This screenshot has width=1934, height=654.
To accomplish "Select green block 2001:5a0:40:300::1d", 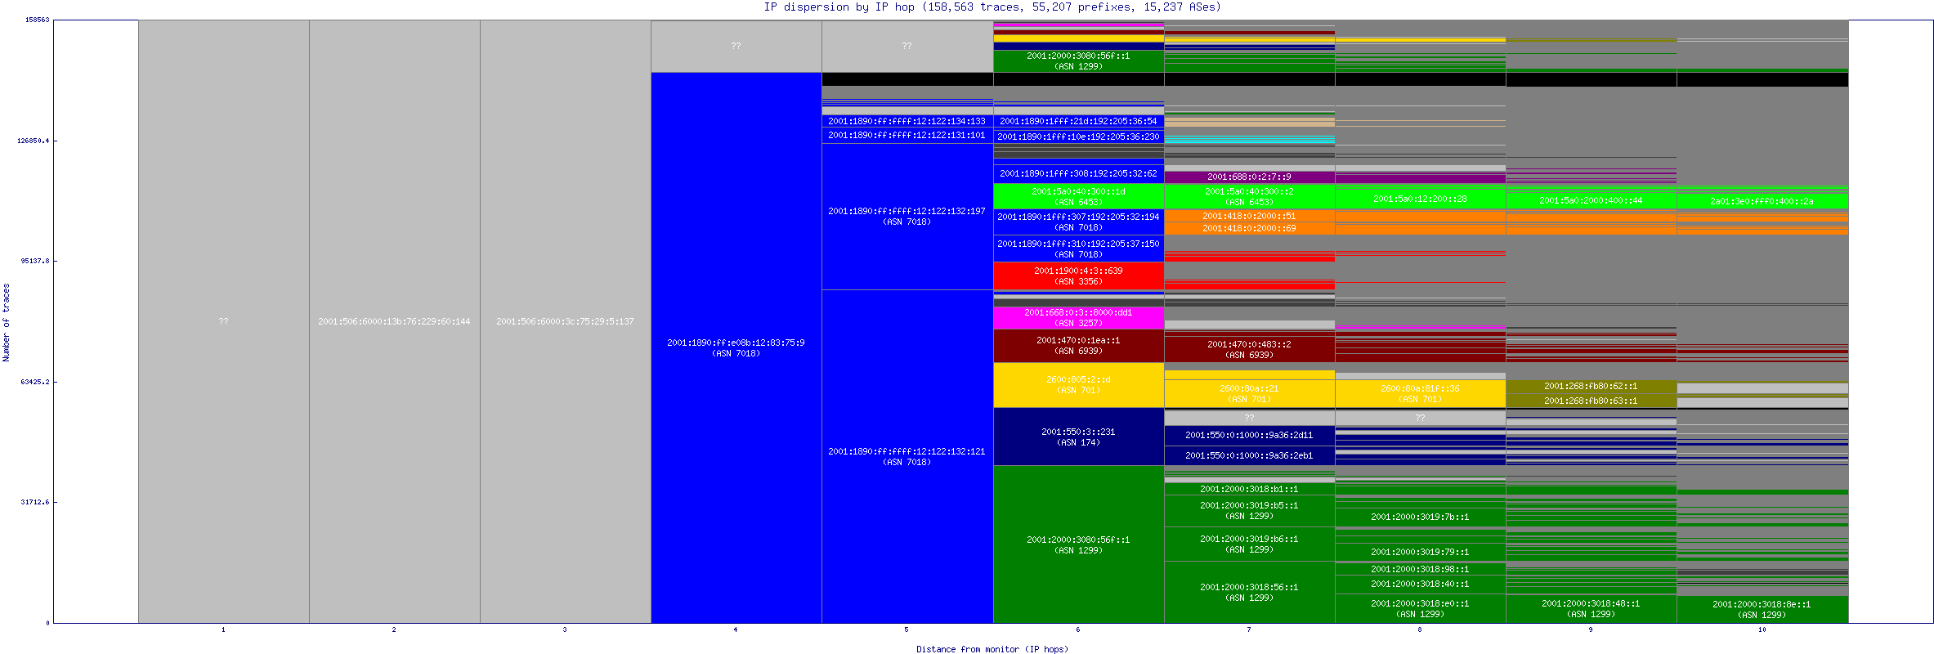I will tap(1078, 196).
